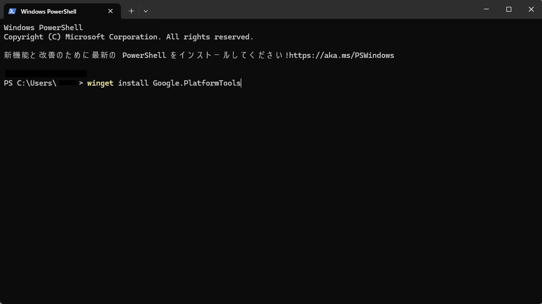Click the blacked-out bar above the prompt
This screenshot has height=304, width=542.
tap(46, 73)
